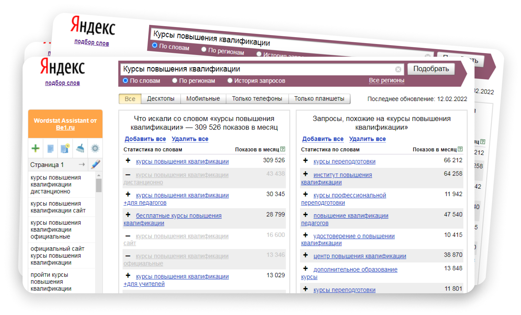
Task: Add 'повышение квалификации педагогов' via plus icon
Action: pyautogui.click(x=305, y=215)
